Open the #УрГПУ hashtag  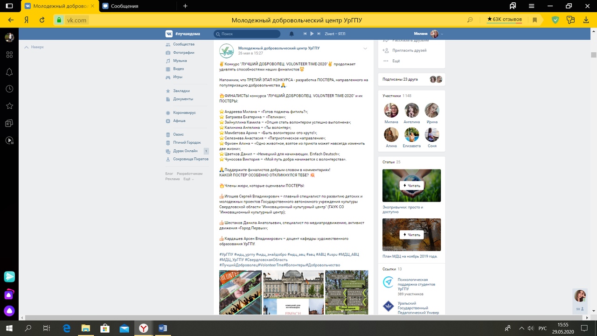click(226, 255)
